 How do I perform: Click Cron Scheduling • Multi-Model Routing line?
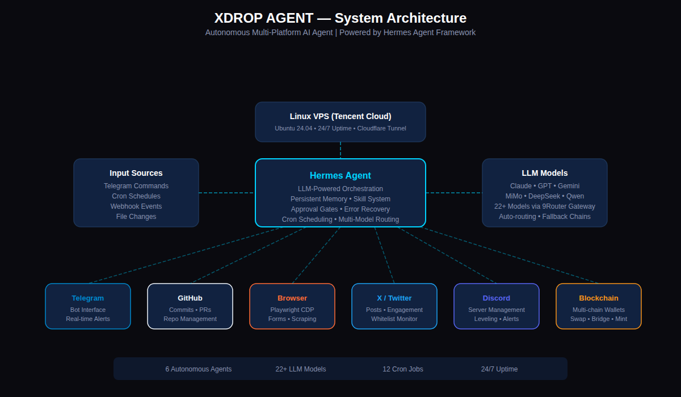click(x=340, y=219)
